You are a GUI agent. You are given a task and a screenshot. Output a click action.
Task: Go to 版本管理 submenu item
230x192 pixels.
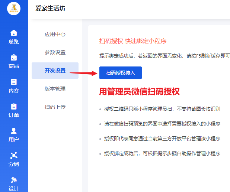(x=55, y=89)
